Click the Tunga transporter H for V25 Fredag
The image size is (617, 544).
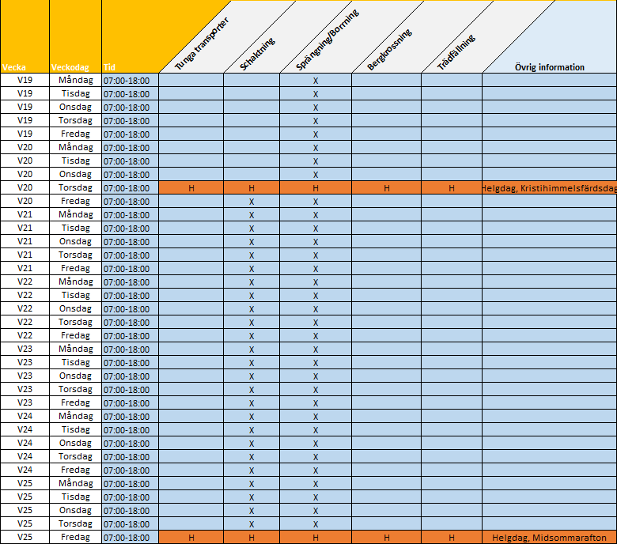pyautogui.click(x=191, y=538)
